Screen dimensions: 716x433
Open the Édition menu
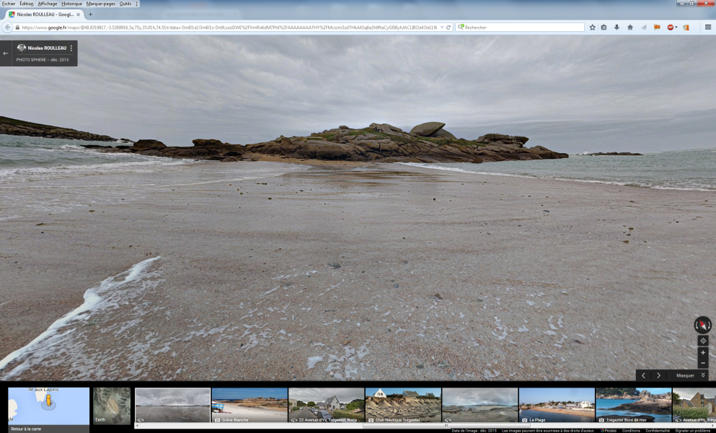click(x=26, y=4)
